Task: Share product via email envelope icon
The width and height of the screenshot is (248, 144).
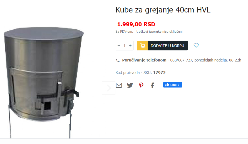Action: tap(119, 85)
